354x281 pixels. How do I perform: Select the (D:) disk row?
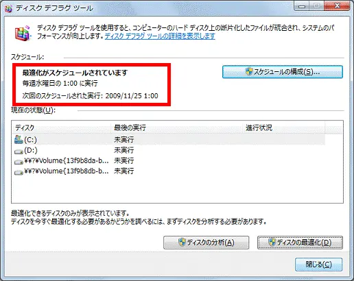click(x=169, y=150)
